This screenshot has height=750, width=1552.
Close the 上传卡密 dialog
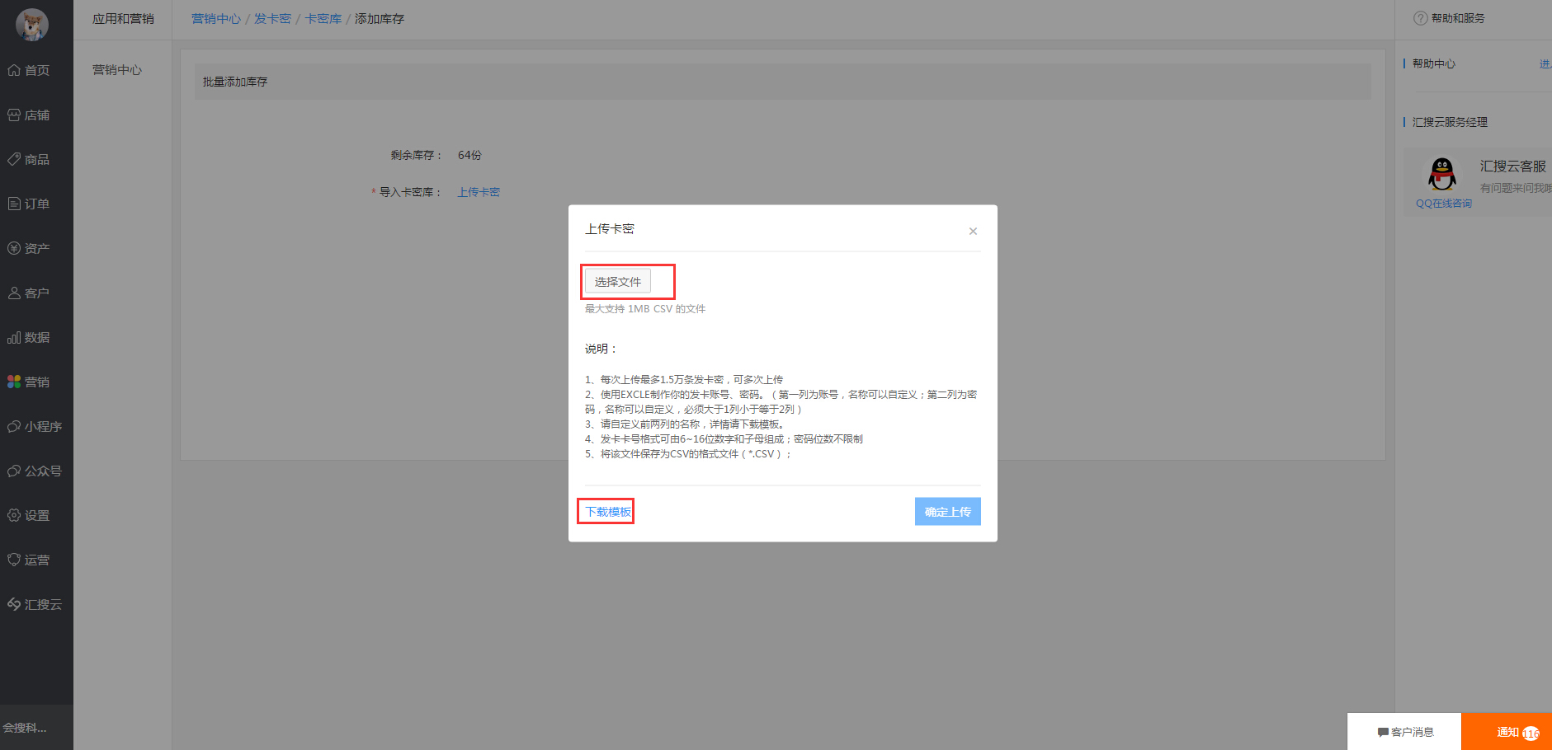coord(973,232)
